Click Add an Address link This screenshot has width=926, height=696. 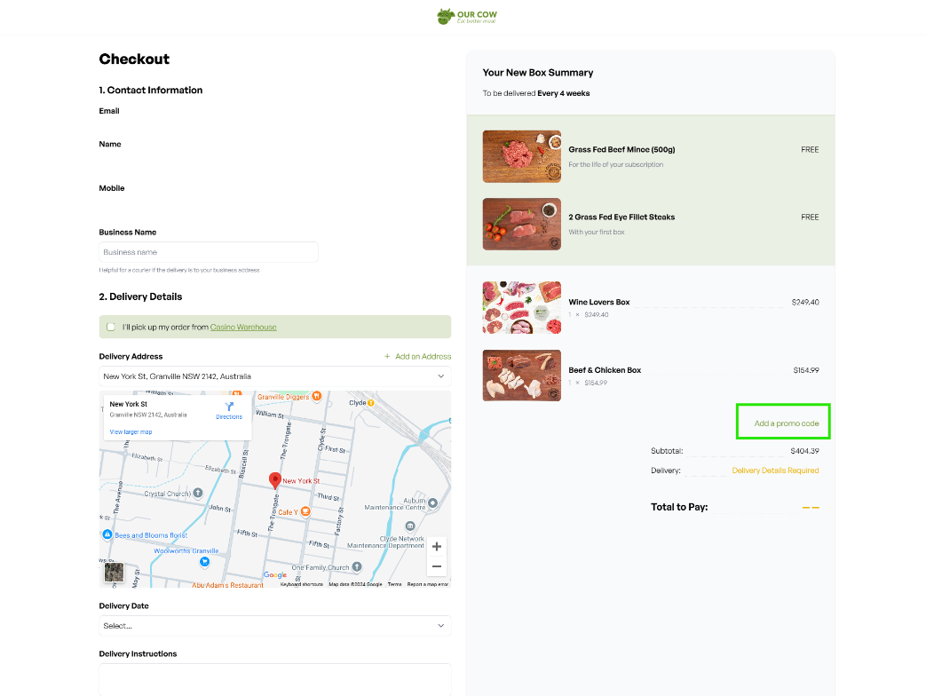point(417,357)
